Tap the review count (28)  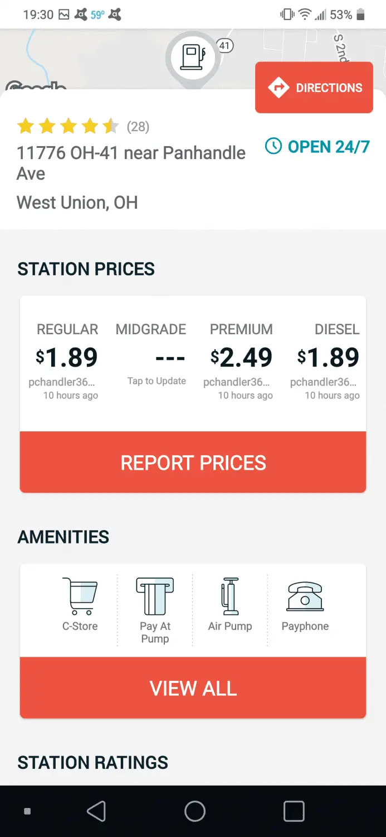pos(138,127)
